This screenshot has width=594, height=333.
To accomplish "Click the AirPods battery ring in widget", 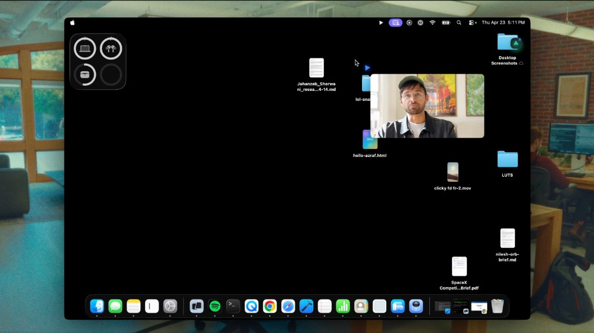I will pyautogui.click(x=111, y=49).
